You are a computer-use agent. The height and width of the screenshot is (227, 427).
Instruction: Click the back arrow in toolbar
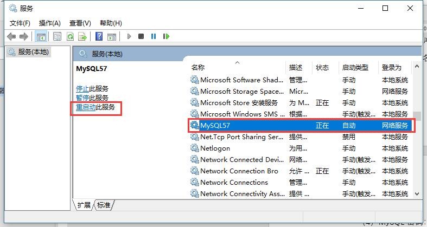tap(11, 36)
